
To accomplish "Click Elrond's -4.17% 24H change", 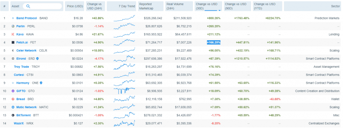I will point(99,59).
